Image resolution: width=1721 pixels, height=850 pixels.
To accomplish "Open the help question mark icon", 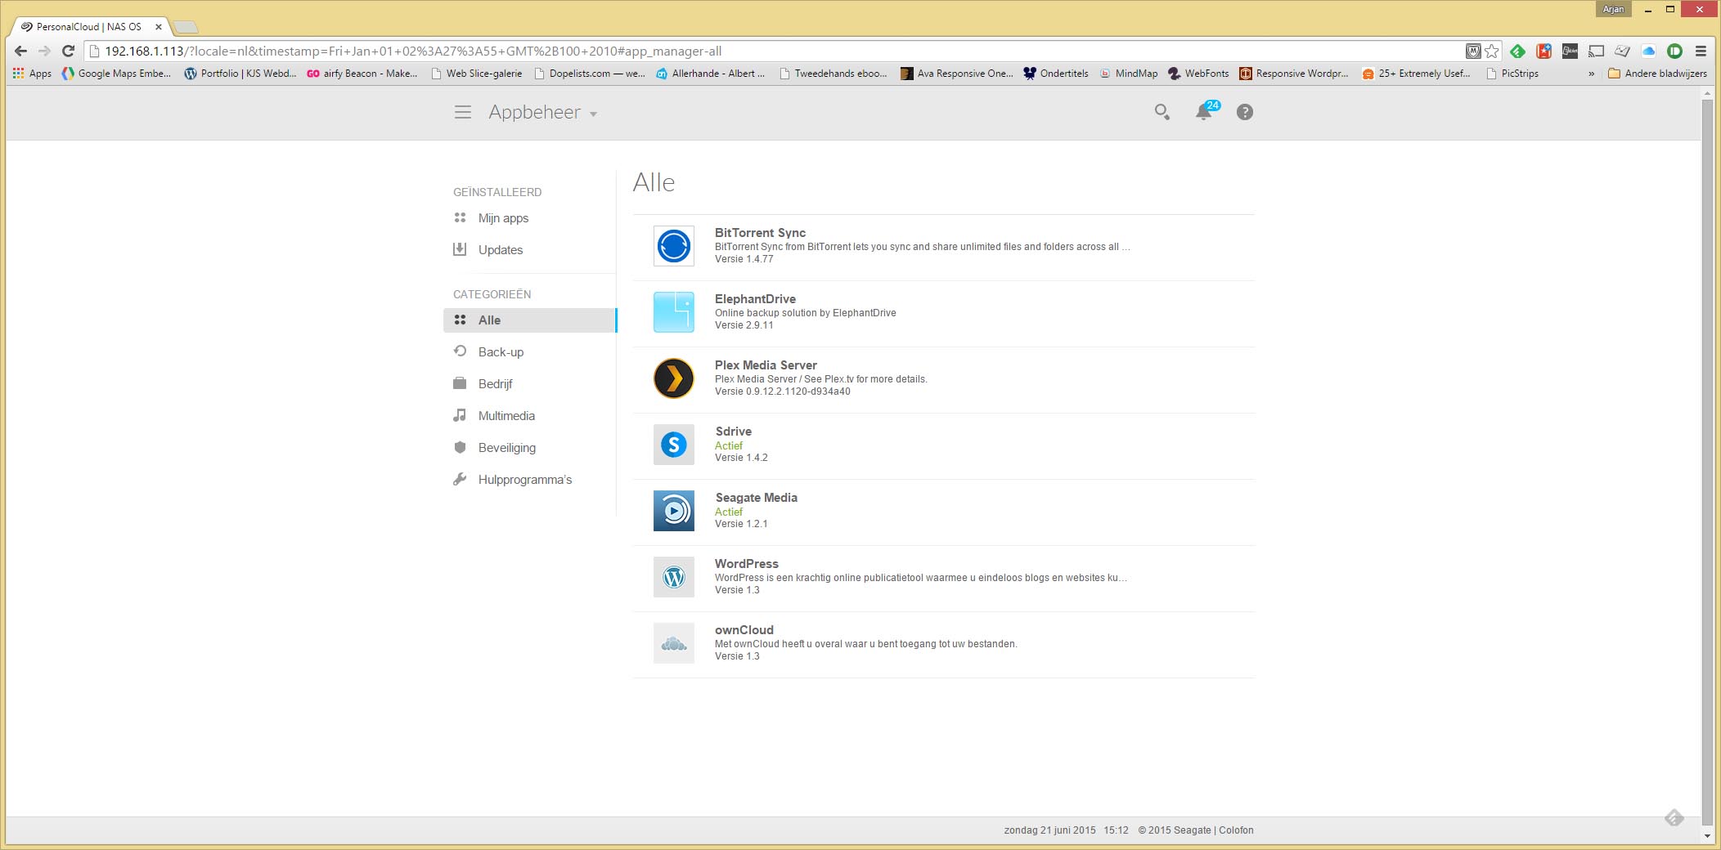I will 1244,112.
